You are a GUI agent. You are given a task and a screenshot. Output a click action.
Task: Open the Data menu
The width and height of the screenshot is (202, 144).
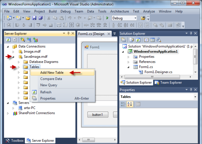pos(91,11)
